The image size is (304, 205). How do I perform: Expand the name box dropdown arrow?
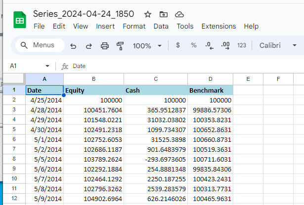[47, 66]
